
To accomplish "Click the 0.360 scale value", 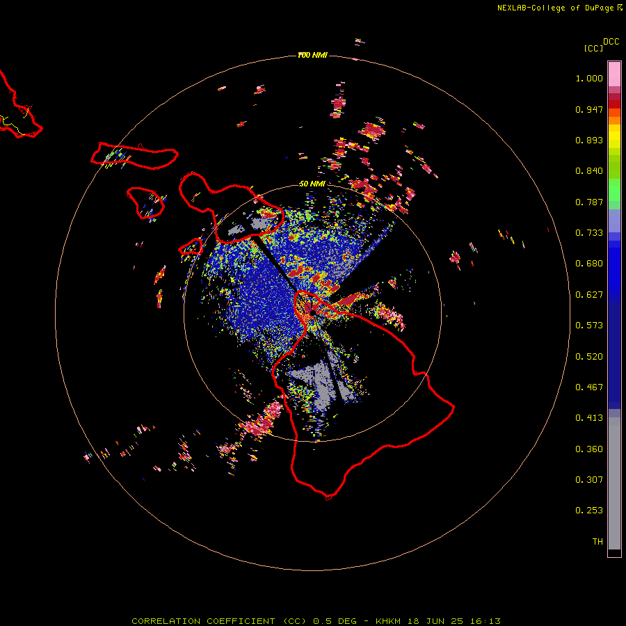I will tap(589, 449).
